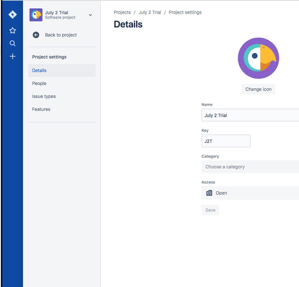This screenshot has width=299, height=287.
Task: Click the Project settings breadcrumb
Action: click(x=185, y=12)
